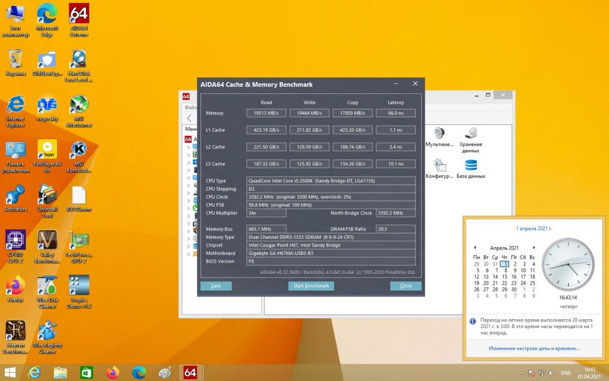The width and height of the screenshot is (609, 381).
Task: Click the Motherboard field Gigabyte GA-H67MA-USB3-B3
Action: coord(331,253)
